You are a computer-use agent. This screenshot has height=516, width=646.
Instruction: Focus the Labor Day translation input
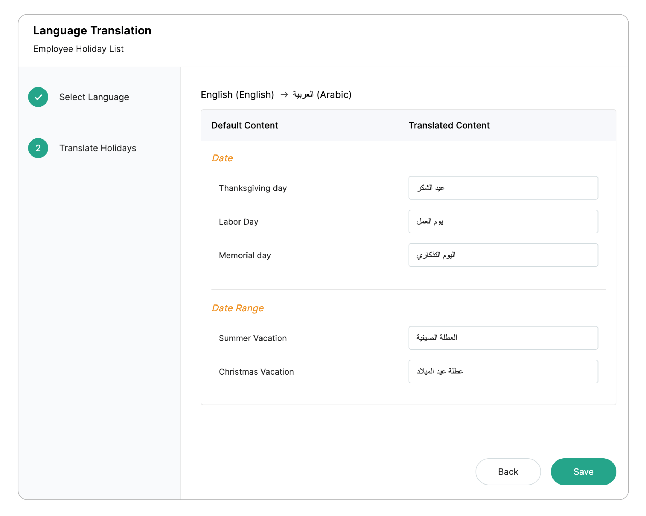503,221
